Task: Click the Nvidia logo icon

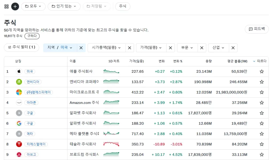Action: (x=19, y=82)
